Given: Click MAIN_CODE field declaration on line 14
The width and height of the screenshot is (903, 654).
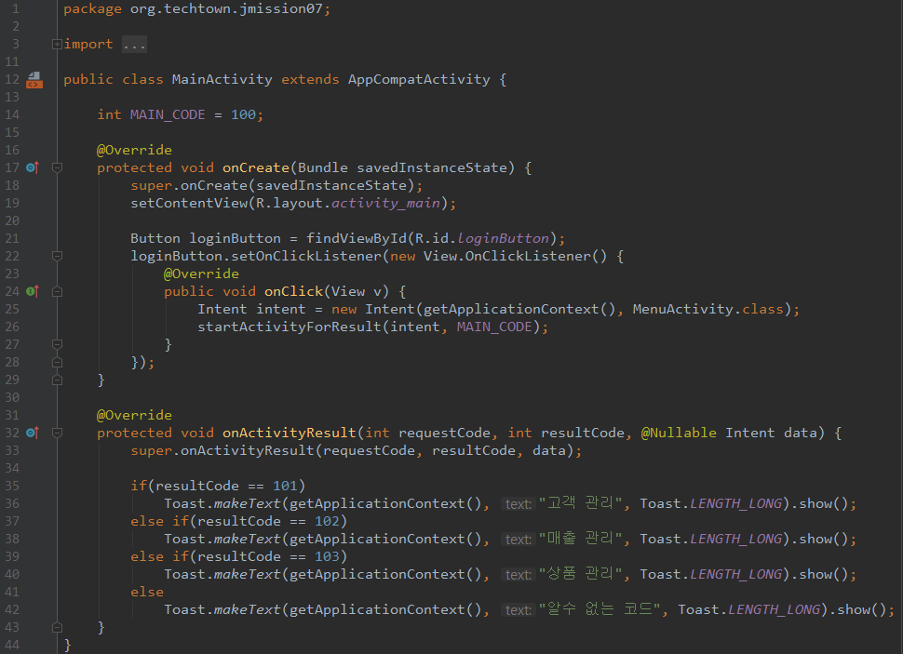Looking at the screenshot, I should pyautogui.click(x=168, y=114).
